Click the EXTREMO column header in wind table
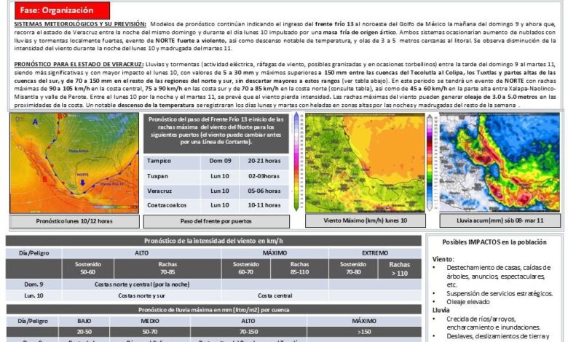Screen dimensions: 568x342 pyautogui.click(x=375, y=252)
